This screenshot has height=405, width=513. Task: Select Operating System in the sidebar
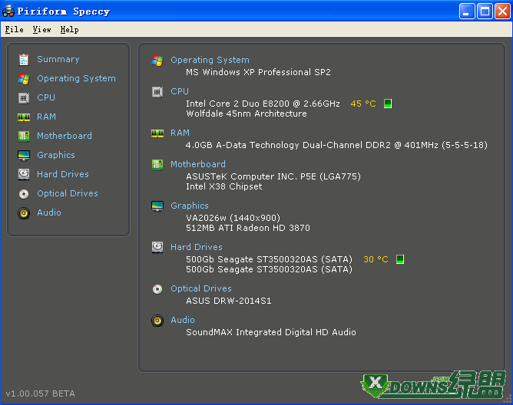tap(76, 78)
